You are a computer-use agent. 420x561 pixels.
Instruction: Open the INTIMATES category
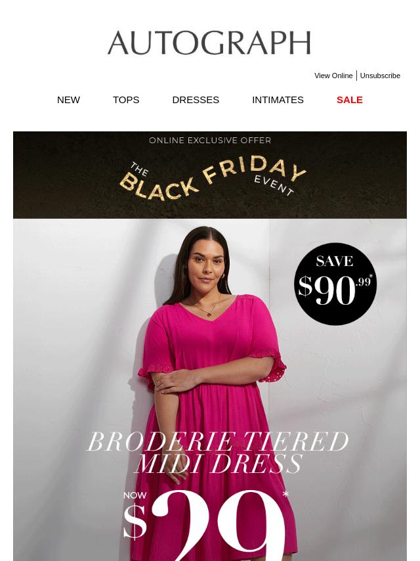click(x=278, y=100)
